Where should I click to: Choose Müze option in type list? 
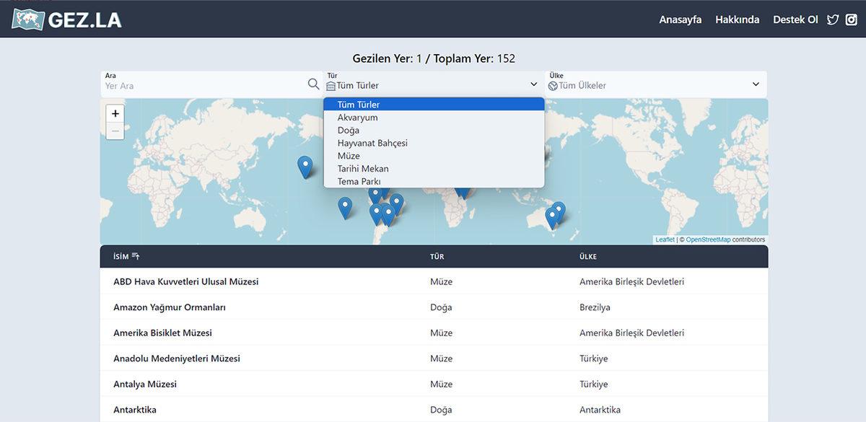349,156
